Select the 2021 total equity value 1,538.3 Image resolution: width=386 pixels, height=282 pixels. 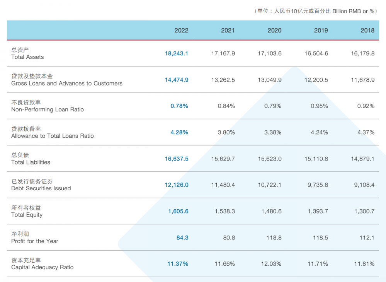click(224, 211)
